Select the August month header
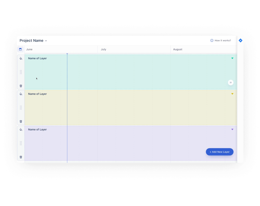 pos(178,49)
